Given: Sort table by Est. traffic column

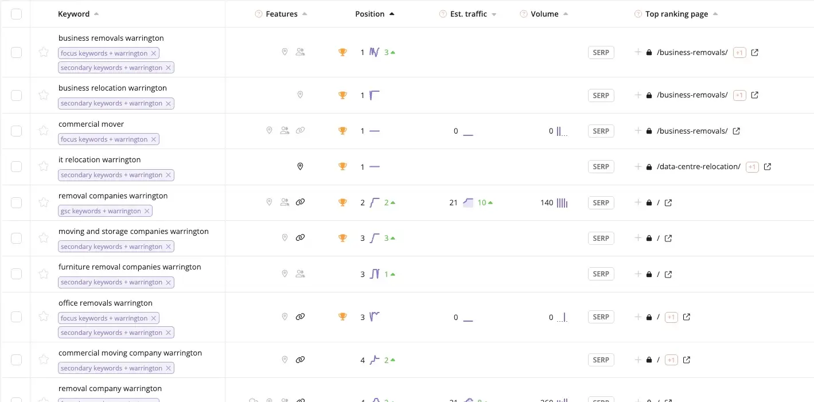Looking at the screenshot, I should 468,14.
